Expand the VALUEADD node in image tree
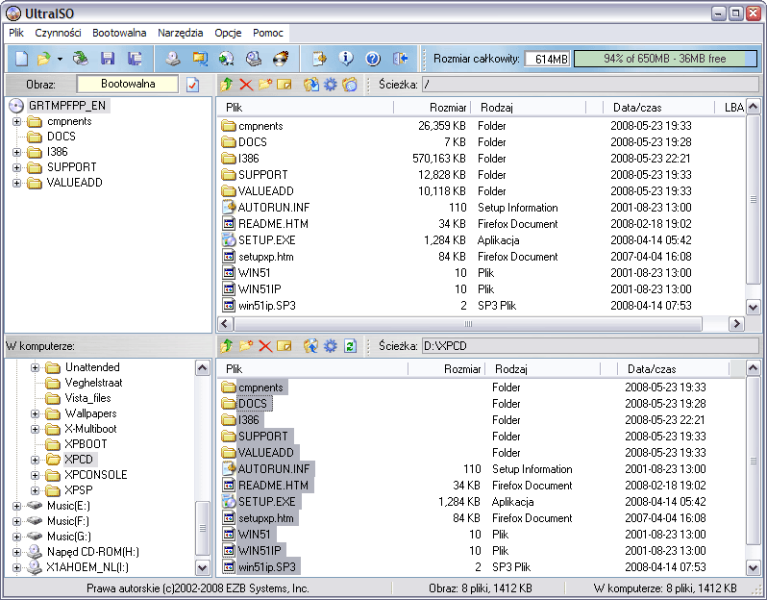 coord(16,183)
